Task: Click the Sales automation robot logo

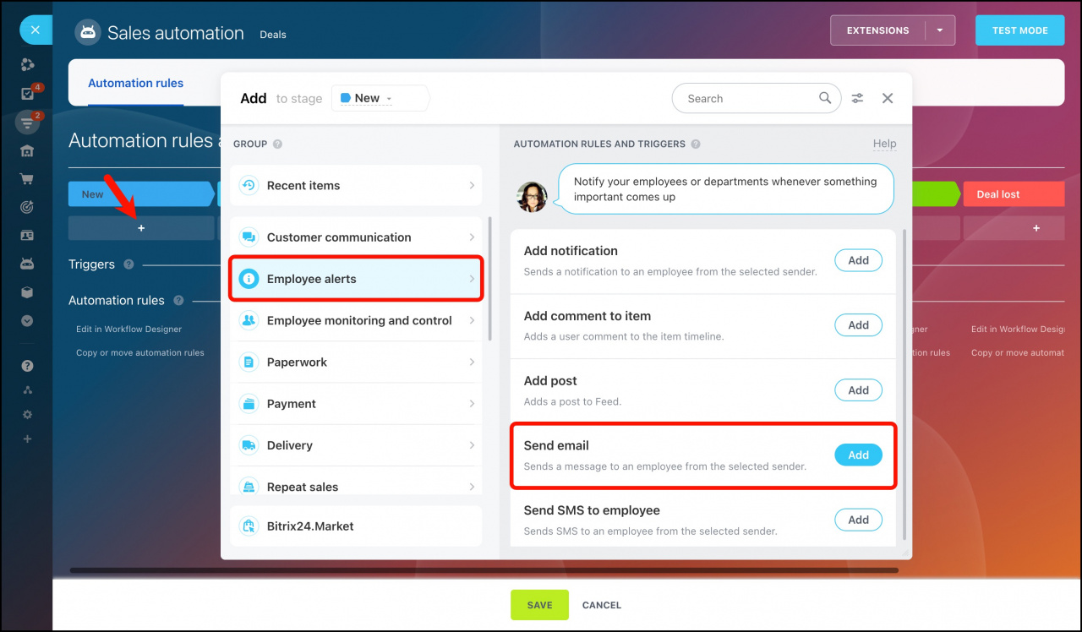Action: tap(87, 32)
